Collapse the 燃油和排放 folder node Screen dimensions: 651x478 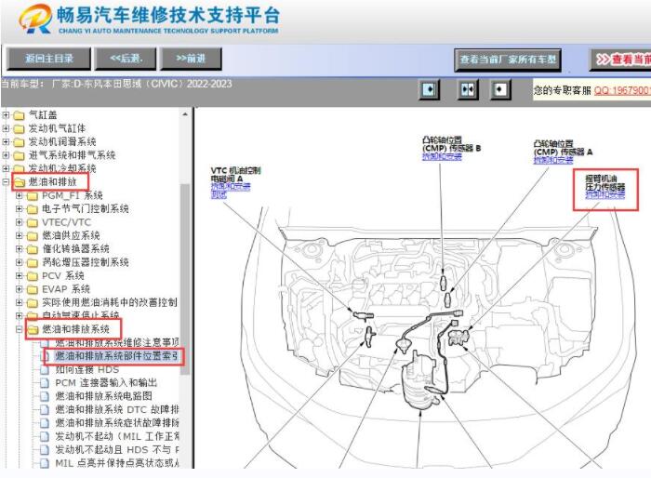coord(6,181)
